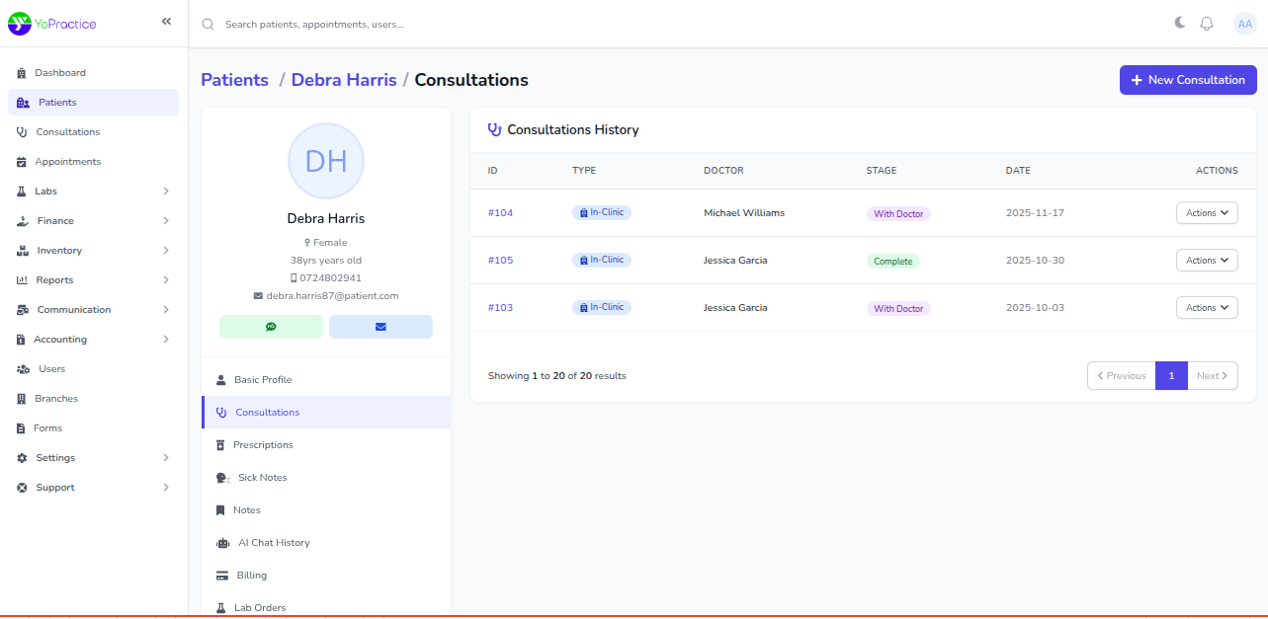Collapse sidebar using the double-chevron icon
Viewport: 1268px width, 619px height.
tap(166, 22)
